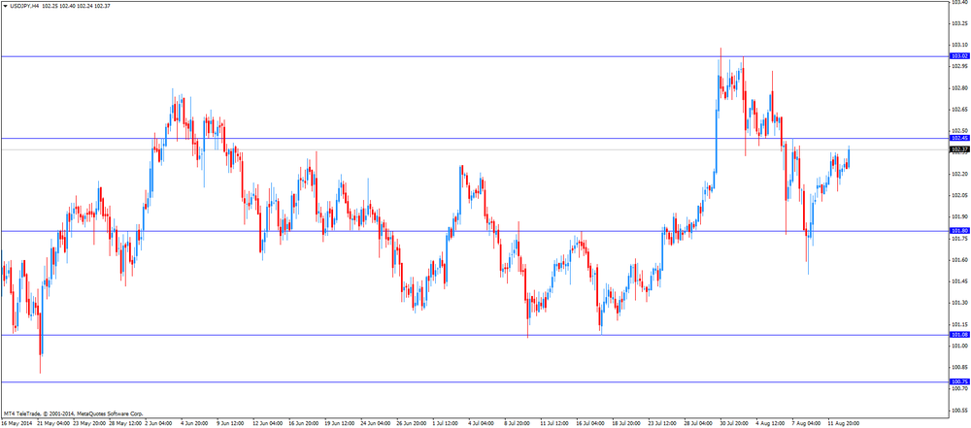
Task: Click the 16 Jun 20:00 time label
Action: (304, 424)
